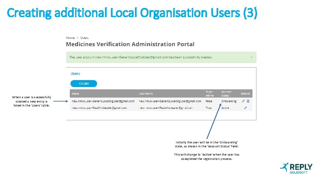Click the TestWholesaler user name cell

pyautogui.click(x=166, y=108)
